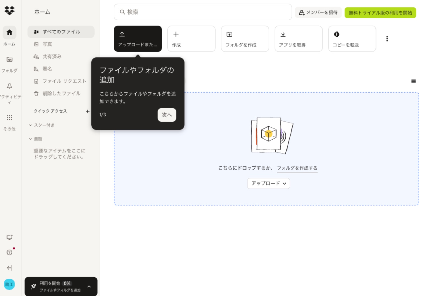Expand the 利用を開始 progress panel
Image resolution: width=431 pixels, height=296 pixels.
tap(89, 286)
